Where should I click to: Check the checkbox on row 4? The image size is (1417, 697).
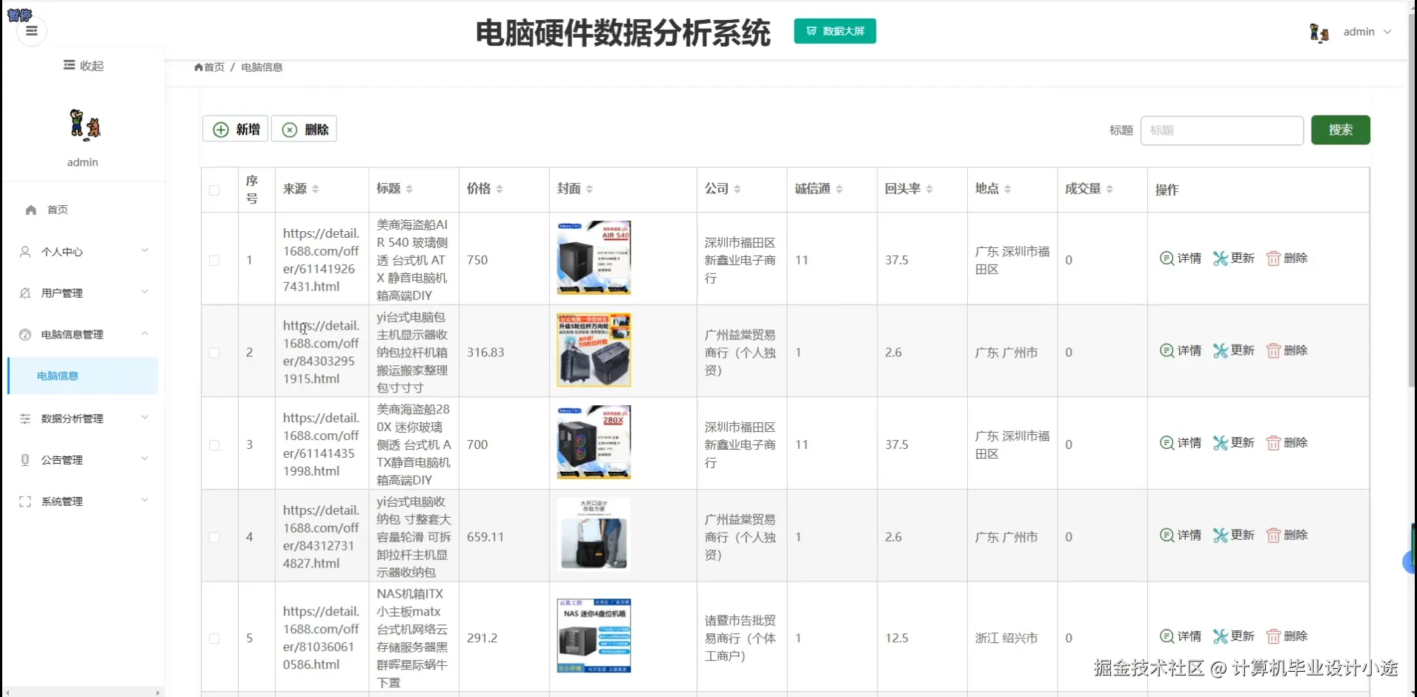(x=215, y=538)
